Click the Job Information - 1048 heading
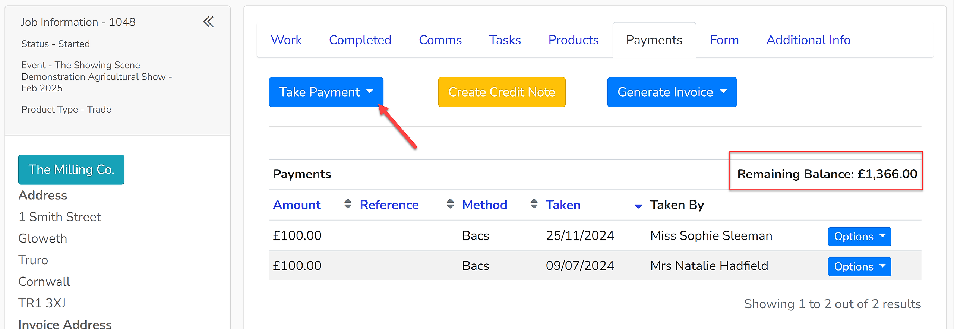This screenshot has width=954, height=329. pos(78,22)
